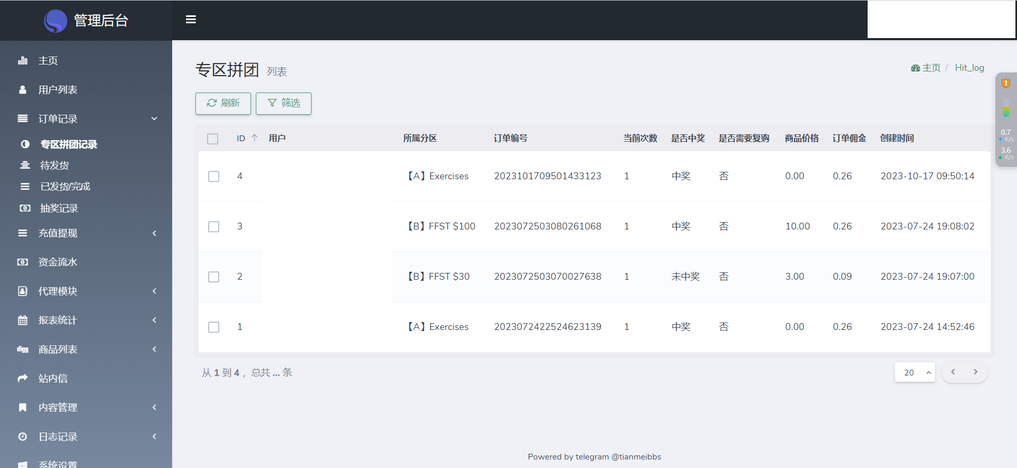Click the 系统设置 windows icon
Screen dimensions: 1017x468
(x=23, y=465)
